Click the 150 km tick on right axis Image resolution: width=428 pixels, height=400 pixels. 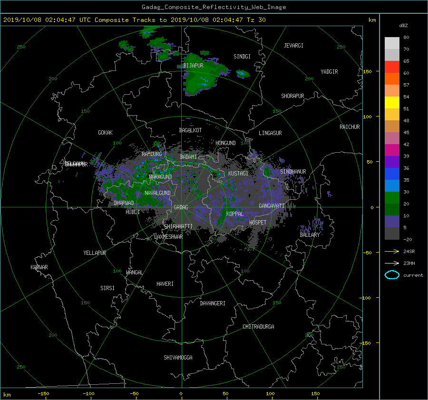(x=368, y=71)
